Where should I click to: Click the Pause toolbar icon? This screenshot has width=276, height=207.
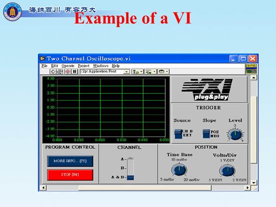pos(75,71)
